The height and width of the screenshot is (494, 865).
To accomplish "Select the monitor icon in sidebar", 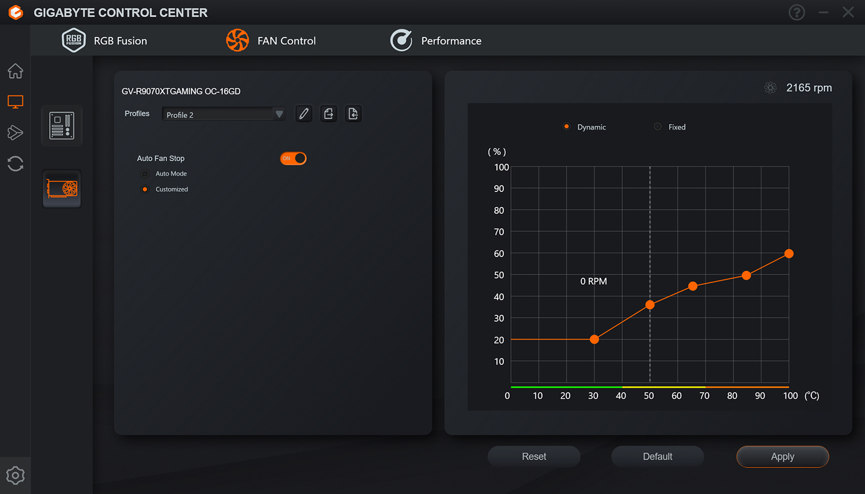I will pos(16,102).
